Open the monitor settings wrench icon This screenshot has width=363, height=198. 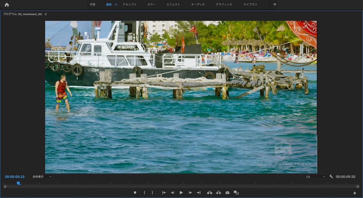[x=331, y=177]
